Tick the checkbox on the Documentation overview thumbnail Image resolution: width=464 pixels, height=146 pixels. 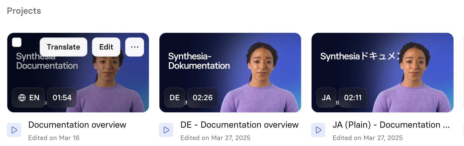(17, 42)
